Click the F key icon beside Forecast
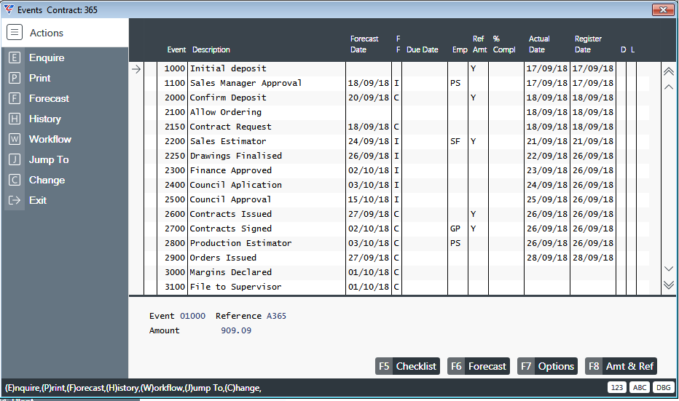This screenshot has width=679, height=401. point(15,98)
